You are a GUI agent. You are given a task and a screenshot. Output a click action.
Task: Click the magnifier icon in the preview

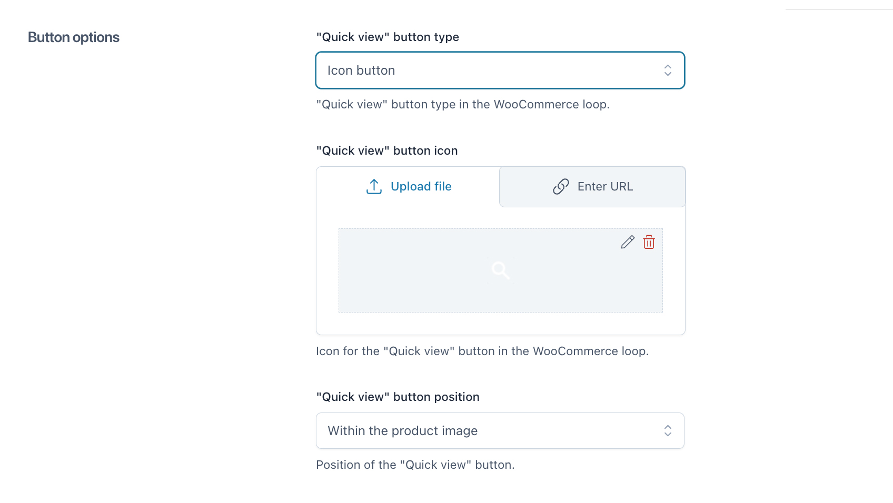500,270
